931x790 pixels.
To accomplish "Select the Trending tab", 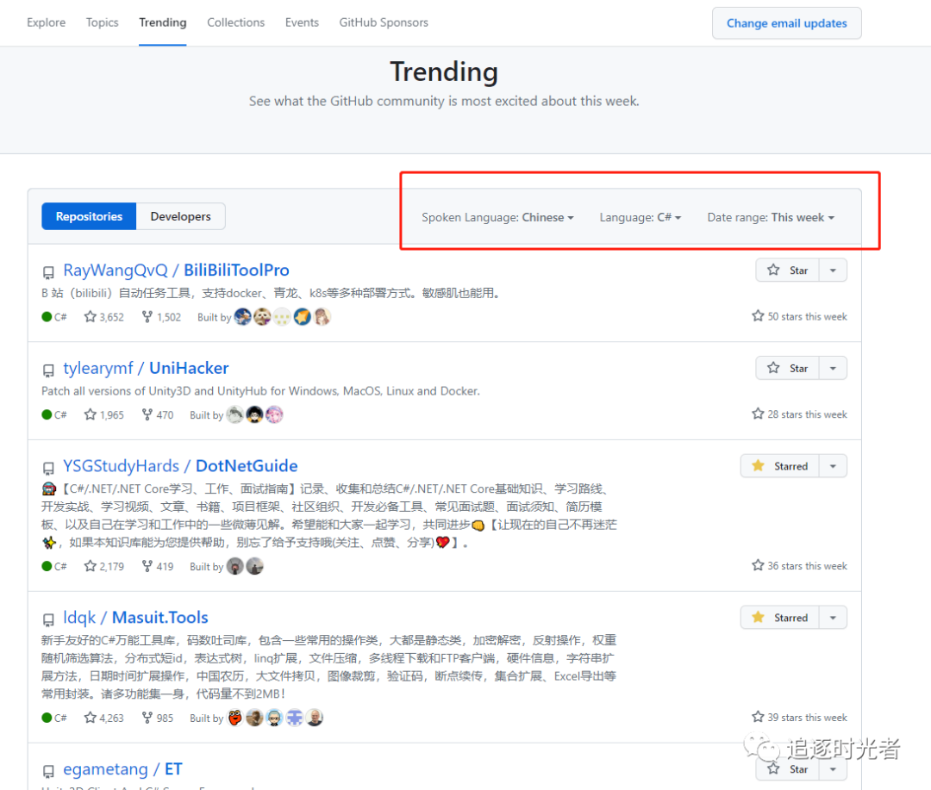I will pos(163,22).
